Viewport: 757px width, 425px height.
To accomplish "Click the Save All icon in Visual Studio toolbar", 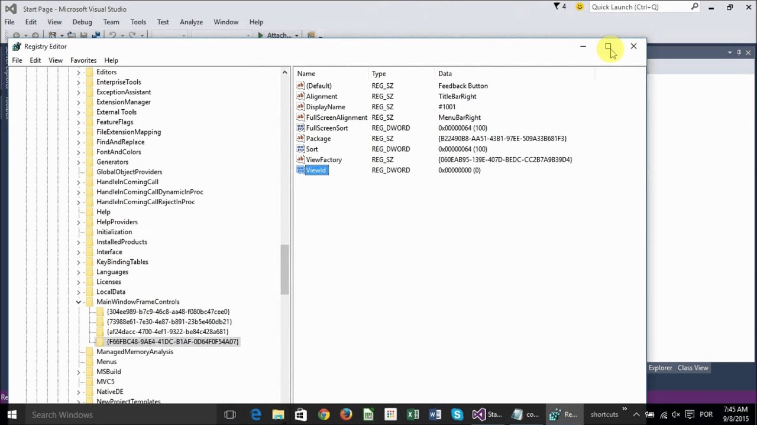I will coord(97,35).
